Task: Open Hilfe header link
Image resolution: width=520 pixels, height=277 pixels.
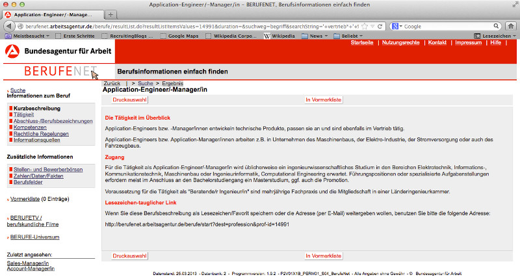Action: (x=495, y=42)
